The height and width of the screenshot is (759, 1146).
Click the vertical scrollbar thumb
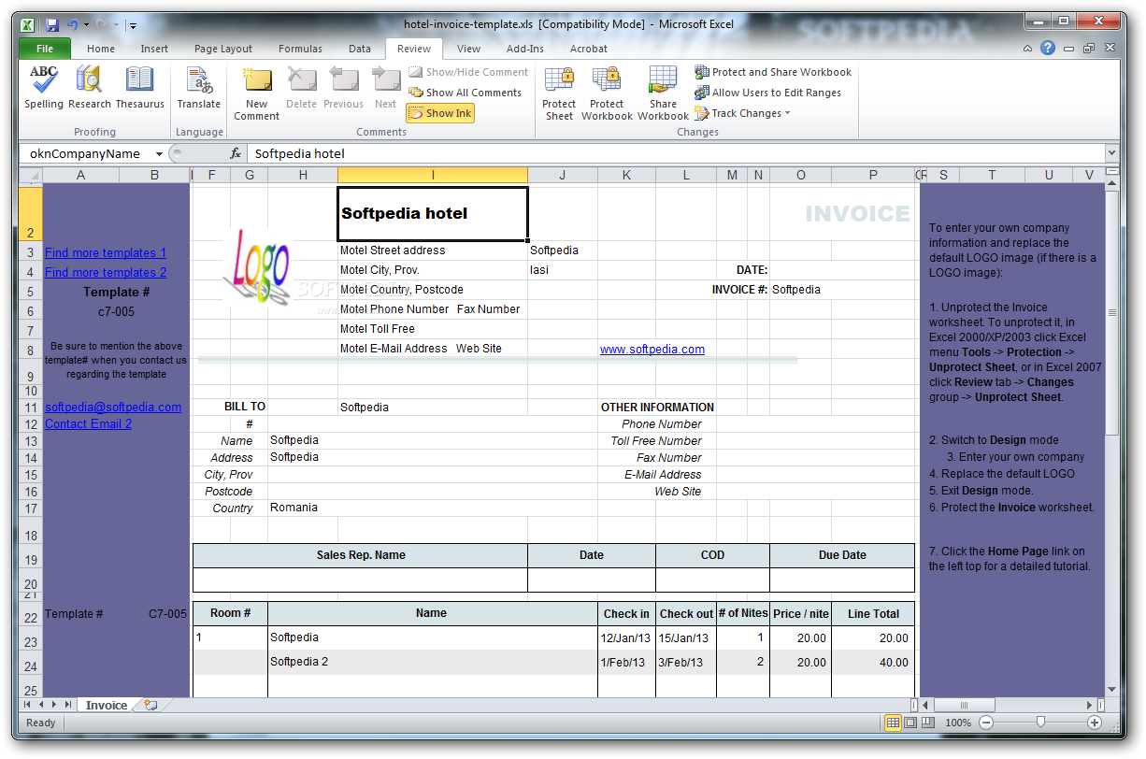tap(1111, 314)
